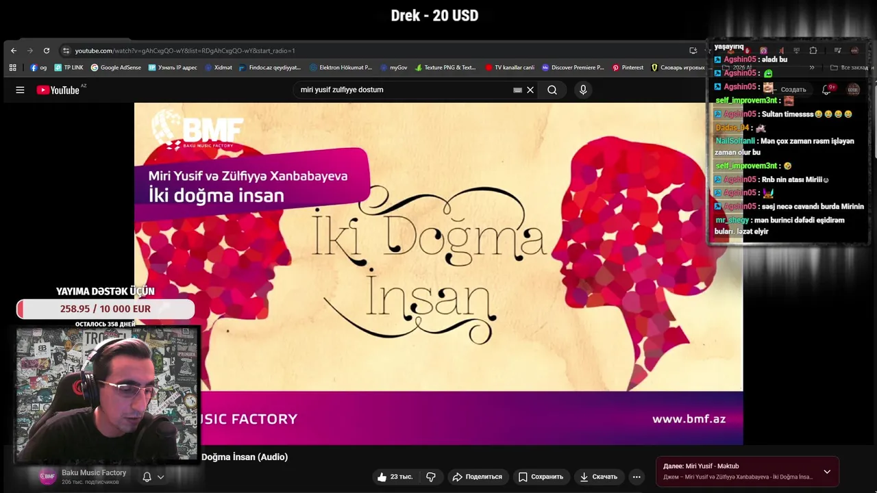Viewport: 877px width, 493px height.
Task: Open the YouTube hamburger guide menu
Action: click(20, 90)
